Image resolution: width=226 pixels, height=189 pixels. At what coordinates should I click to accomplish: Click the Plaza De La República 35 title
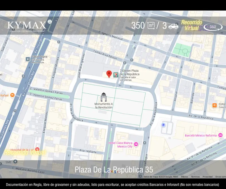[x=114, y=170]
